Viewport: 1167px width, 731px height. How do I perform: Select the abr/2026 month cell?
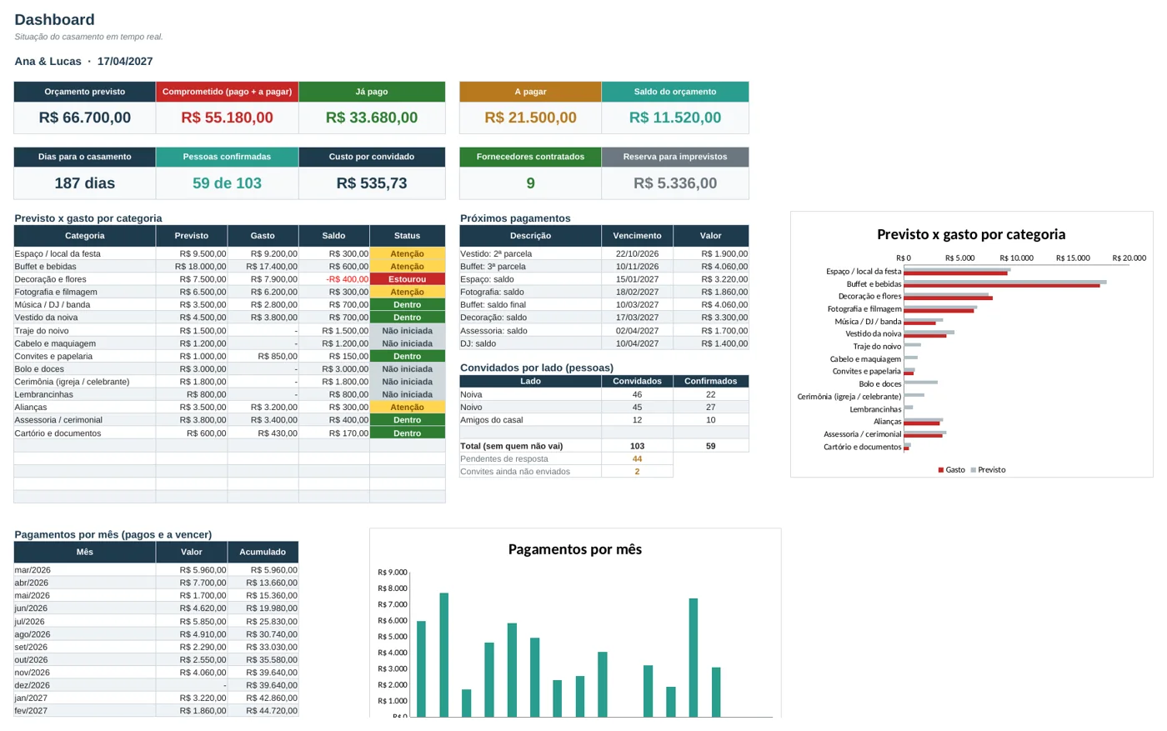(85, 583)
